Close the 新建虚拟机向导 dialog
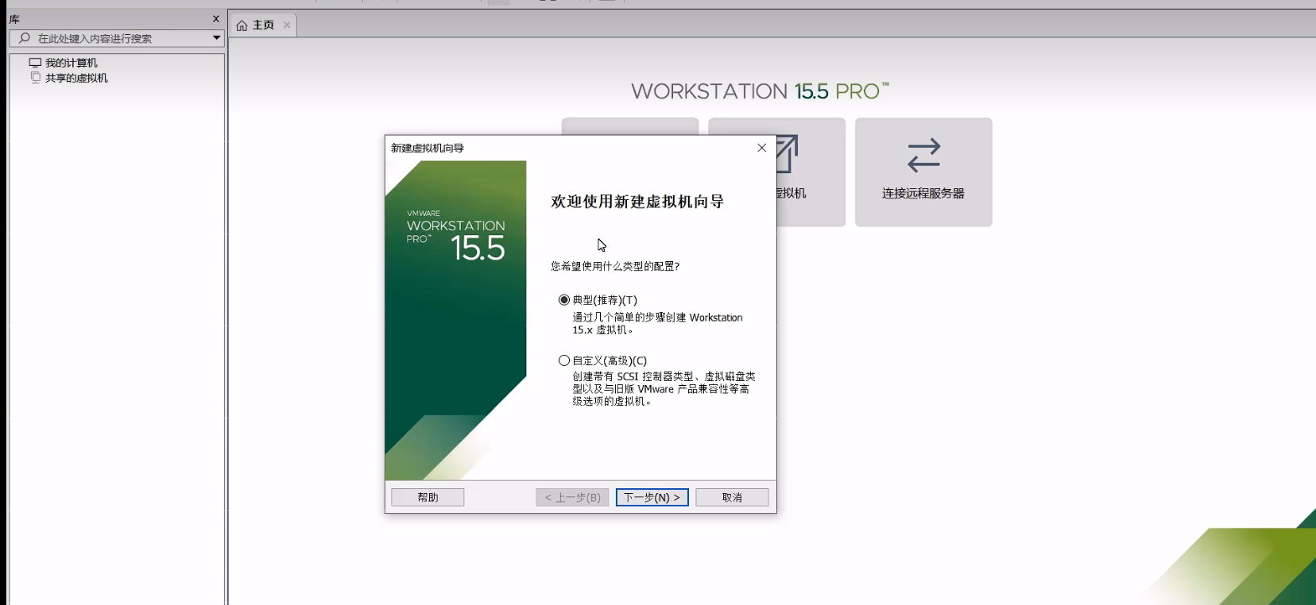This screenshot has height=605, width=1316. (x=761, y=148)
